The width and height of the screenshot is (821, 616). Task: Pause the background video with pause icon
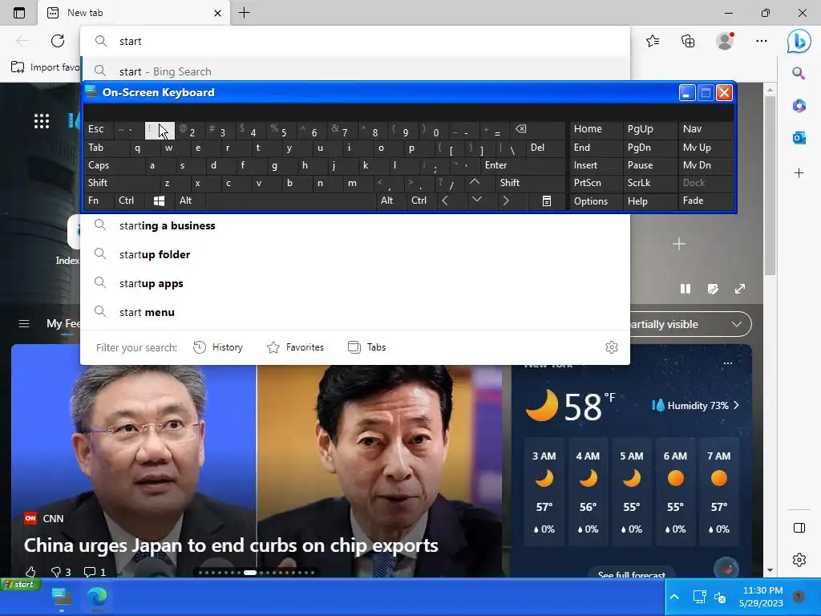pos(686,289)
